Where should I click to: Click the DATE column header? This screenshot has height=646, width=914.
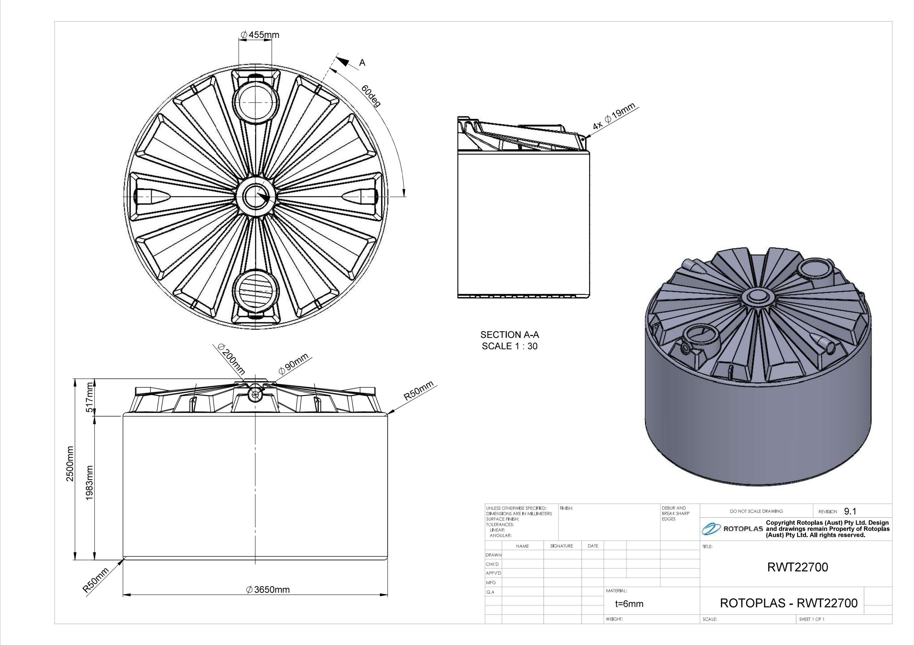pyautogui.click(x=593, y=546)
